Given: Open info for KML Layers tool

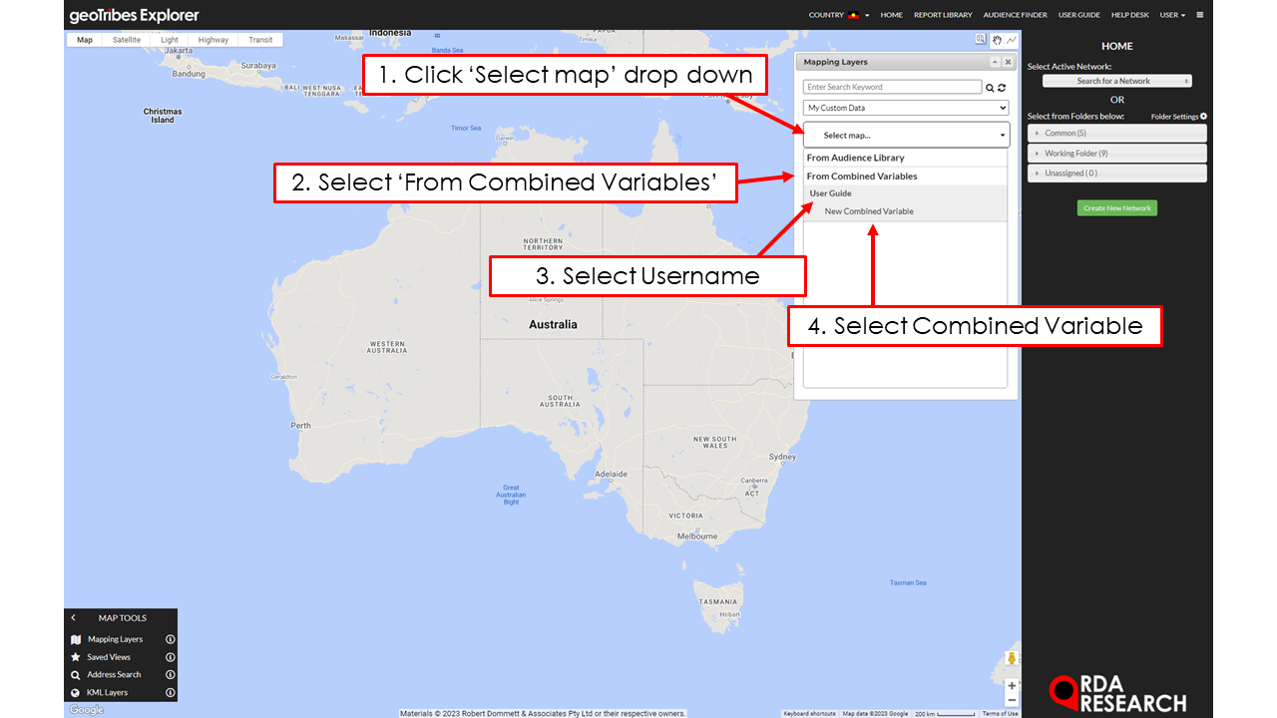Looking at the screenshot, I should tap(170, 692).
